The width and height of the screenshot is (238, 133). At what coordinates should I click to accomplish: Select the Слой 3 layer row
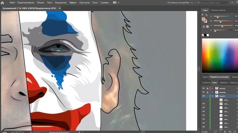click(220, 96)
